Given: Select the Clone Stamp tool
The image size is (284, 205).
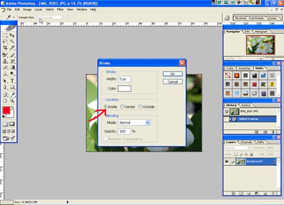Looking at the screenshot, I should pyautogui.click(x=5, y=61).
